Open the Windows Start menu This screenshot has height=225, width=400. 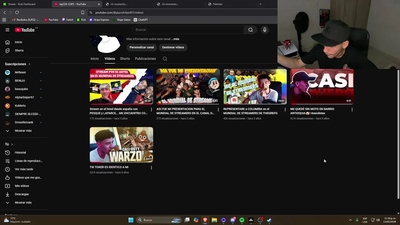(131, 220)
